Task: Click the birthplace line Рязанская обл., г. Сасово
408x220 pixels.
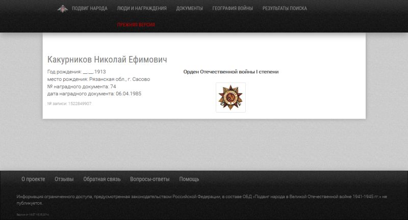Action: 98,79
